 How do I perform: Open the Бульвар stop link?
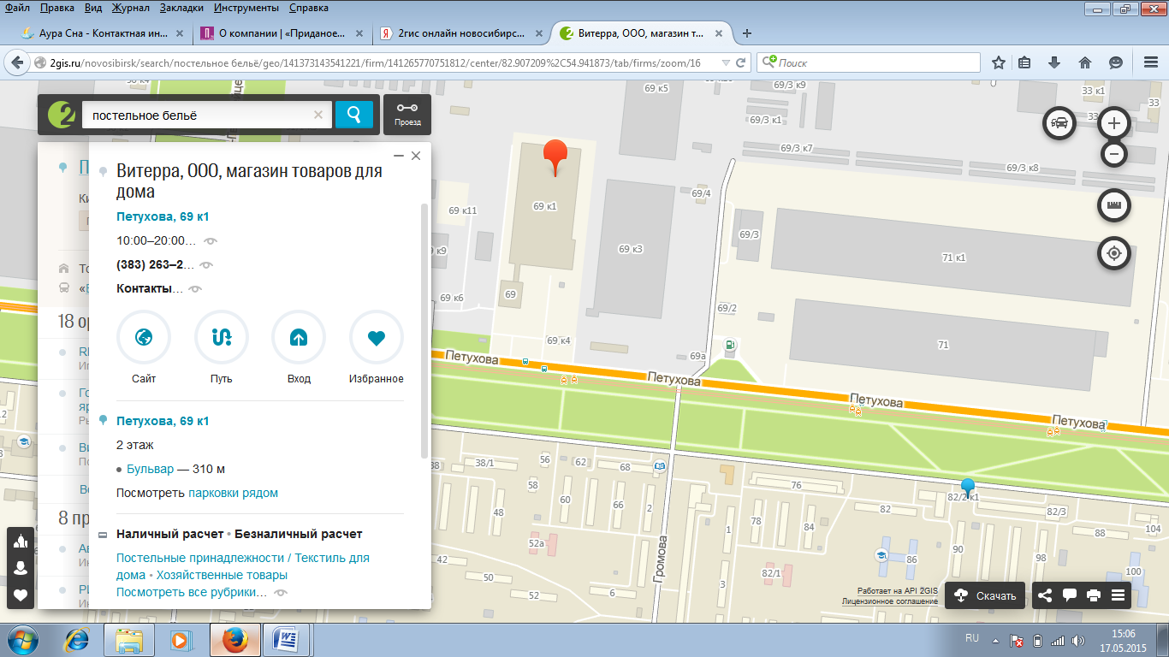(150, 469)
